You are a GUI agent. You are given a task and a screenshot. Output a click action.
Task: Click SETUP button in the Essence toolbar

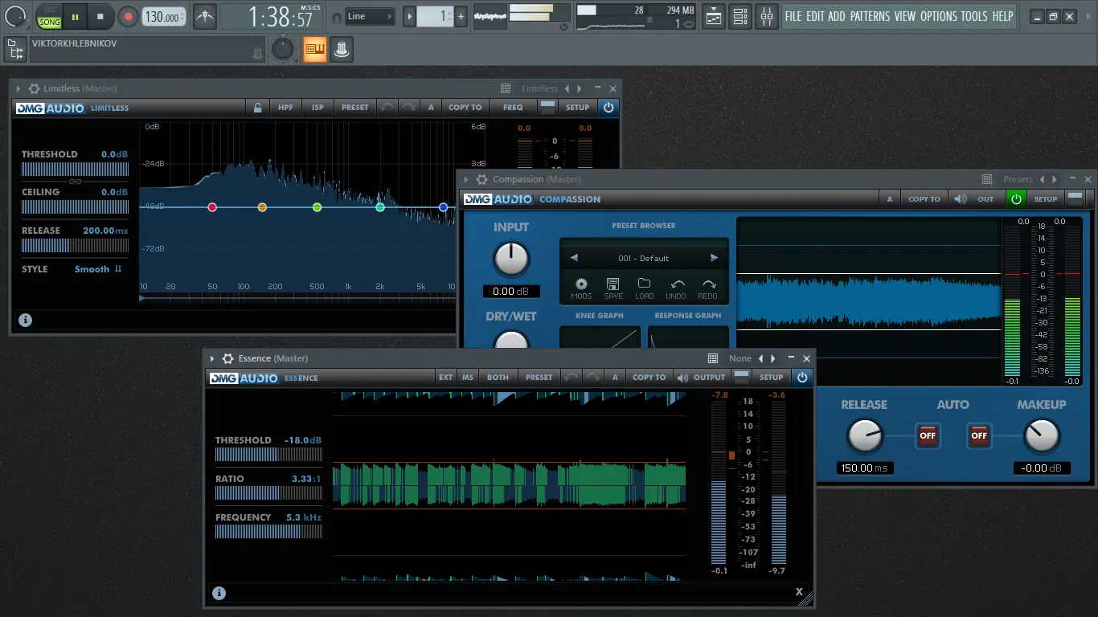point(771,378)
